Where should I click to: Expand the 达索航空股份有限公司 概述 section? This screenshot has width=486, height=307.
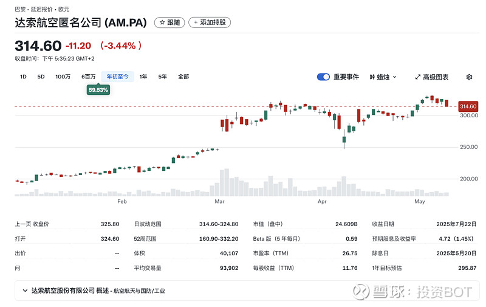pyautogui.click(x=247, y=291)
